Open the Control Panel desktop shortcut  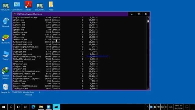tap(17, 6)
